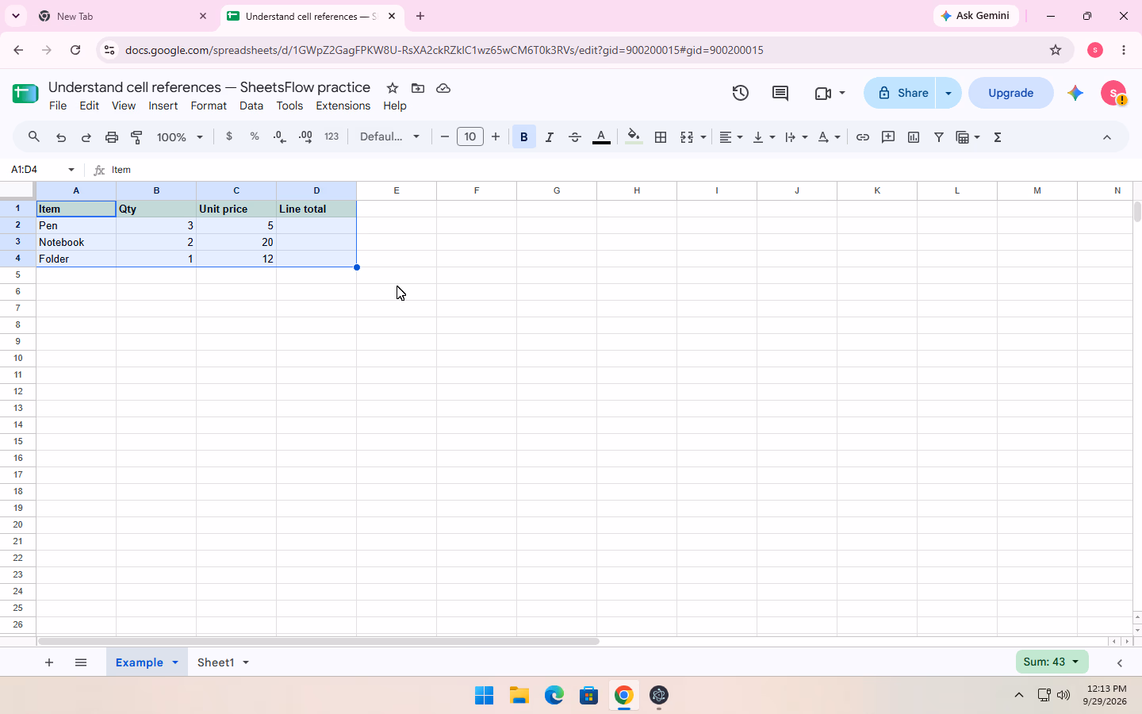The height and width of the screenshot is (714, 1142).
Task: Redo the last undone action
Action: click(x=86, y=137)
